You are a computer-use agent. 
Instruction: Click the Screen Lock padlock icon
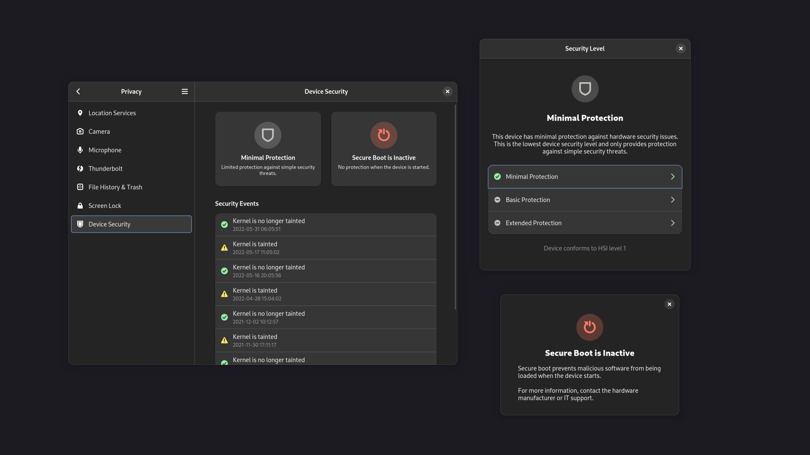pos(80,206)
